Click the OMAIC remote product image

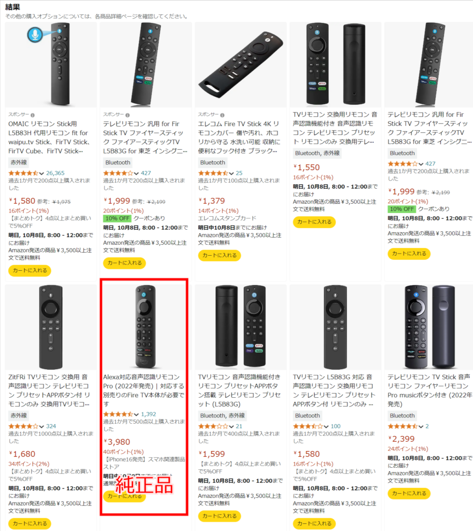pyautogui.click(x=51, y=65)
